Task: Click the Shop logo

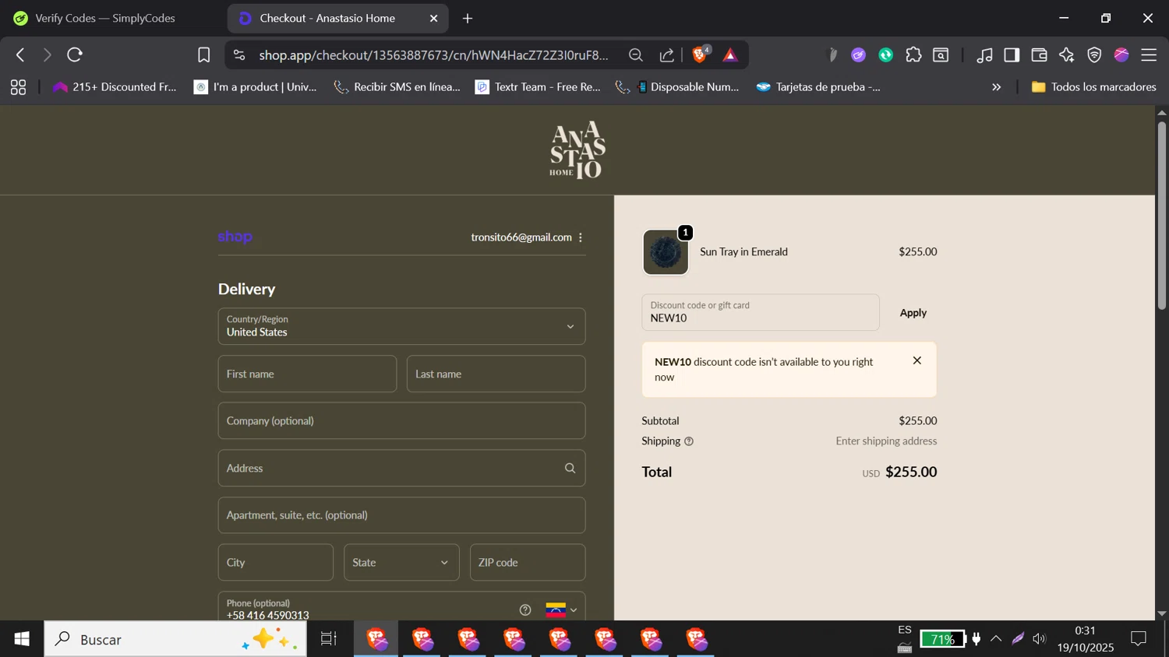Action: pos(235,237)
